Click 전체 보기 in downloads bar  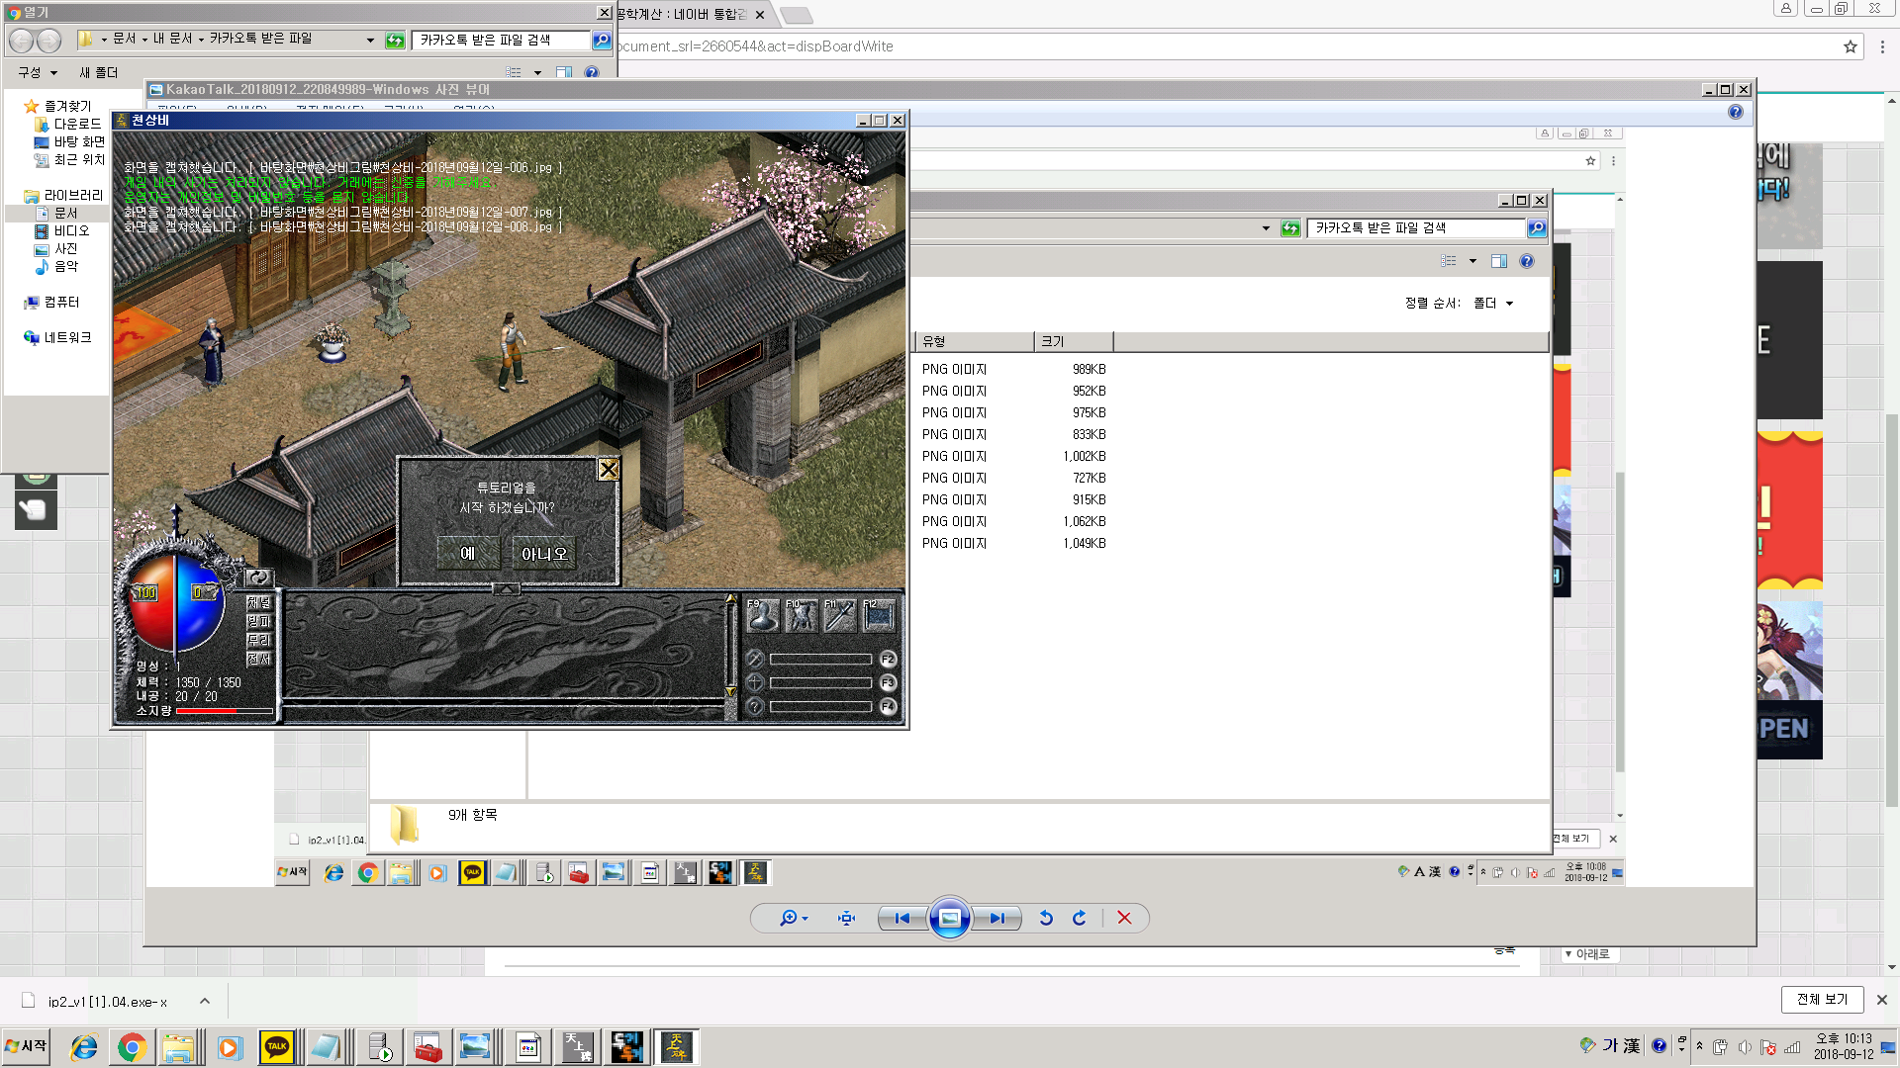coord(1822,999)
